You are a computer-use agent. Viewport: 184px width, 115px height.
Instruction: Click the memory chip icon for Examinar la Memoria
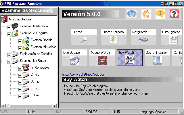pyautogui.click(x=15, y=26)
